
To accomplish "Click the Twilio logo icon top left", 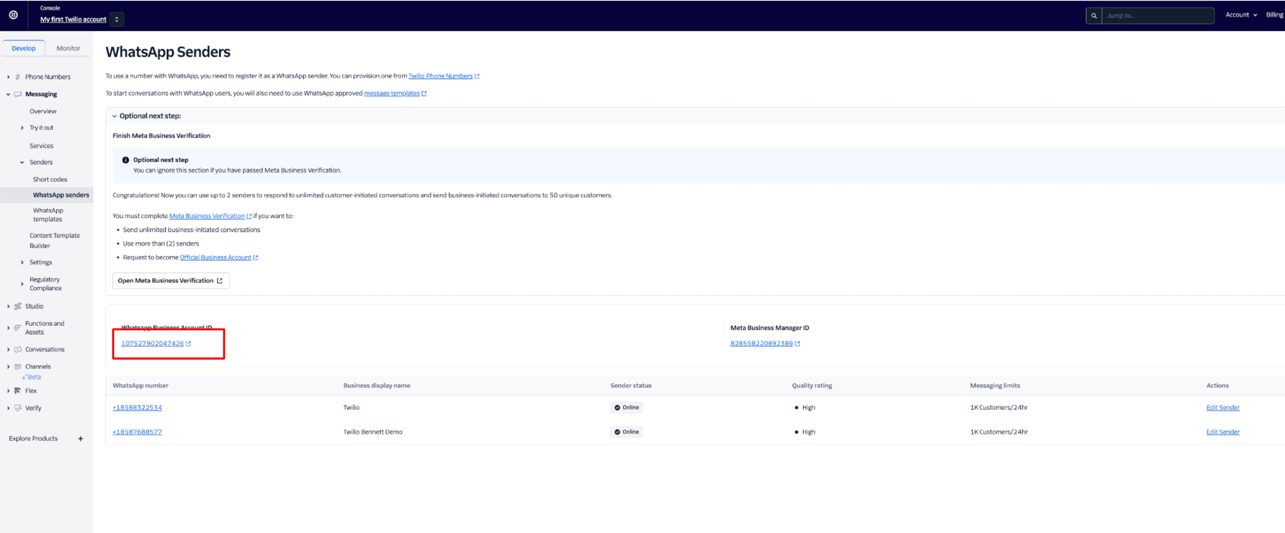I will click(13, 15).
